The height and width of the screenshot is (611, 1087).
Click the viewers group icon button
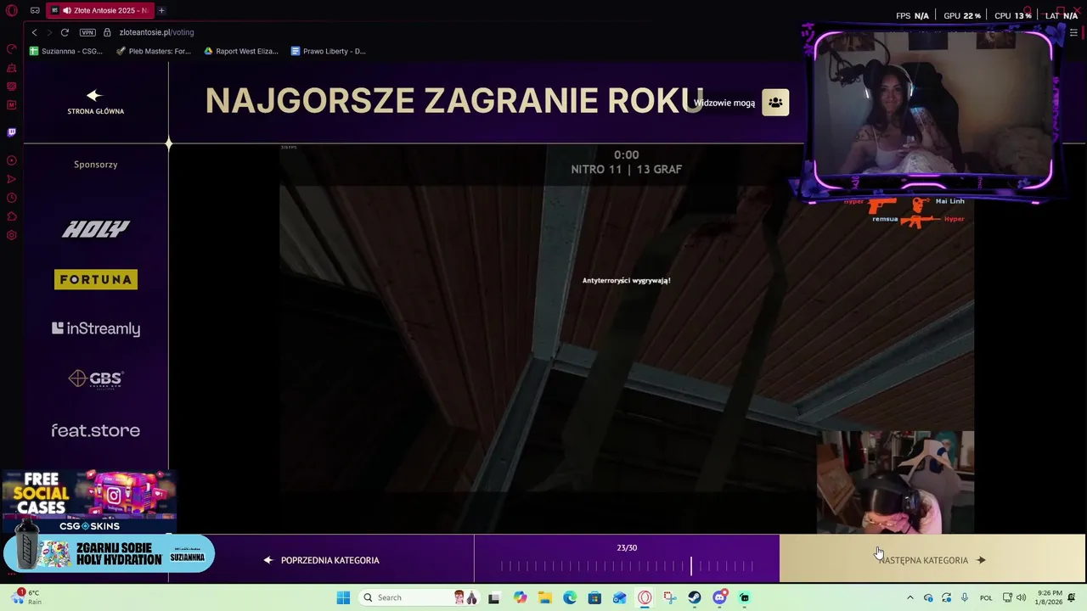pos(775,103)
